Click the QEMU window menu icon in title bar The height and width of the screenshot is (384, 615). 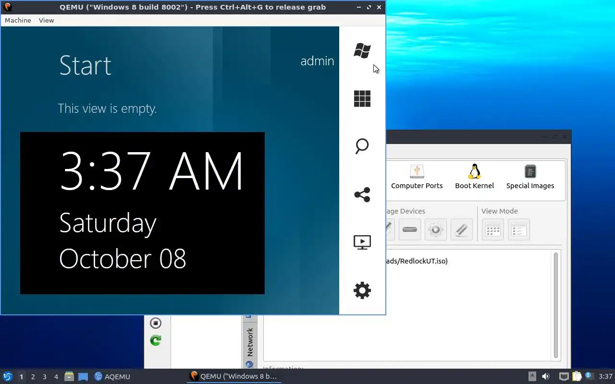[x=7, y=7]
